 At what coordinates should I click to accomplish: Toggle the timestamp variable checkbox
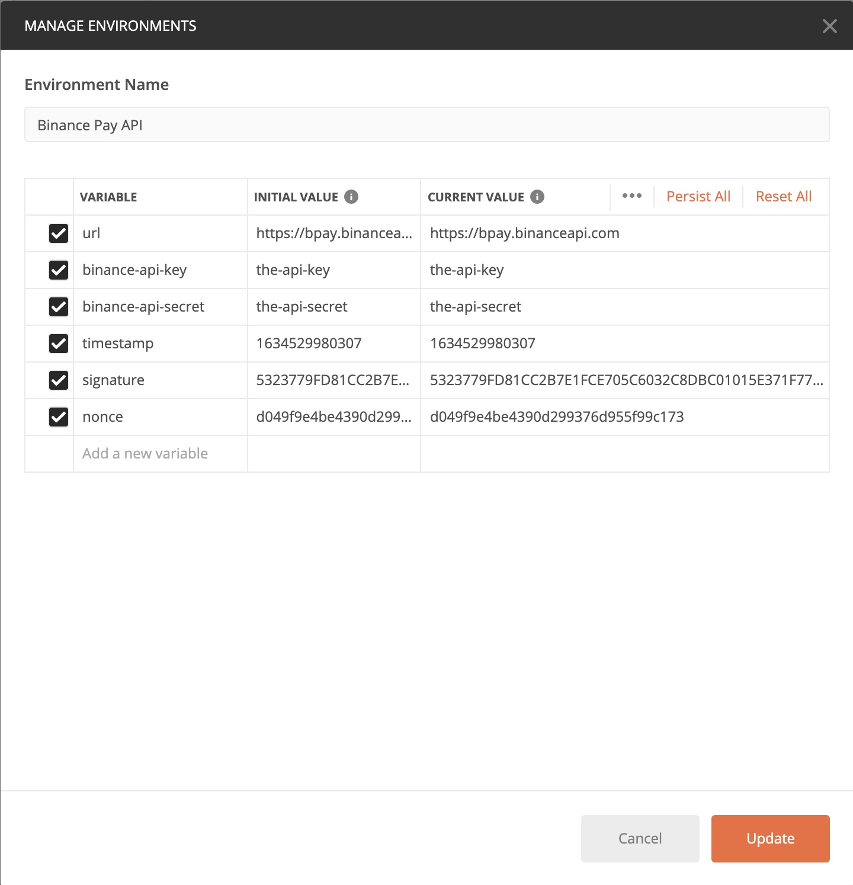(x=59, y=344)
